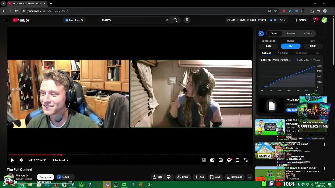The width and height of the screenshot is (335, 188).
Task: Toggle closed captions
Action: [x=221, y=160]
